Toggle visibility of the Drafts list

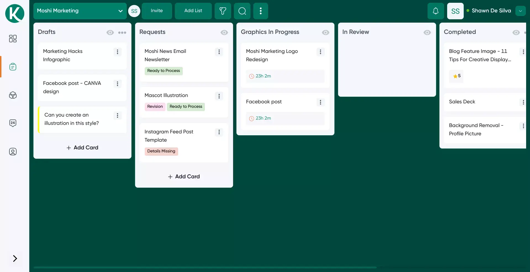tap(110, 32)
